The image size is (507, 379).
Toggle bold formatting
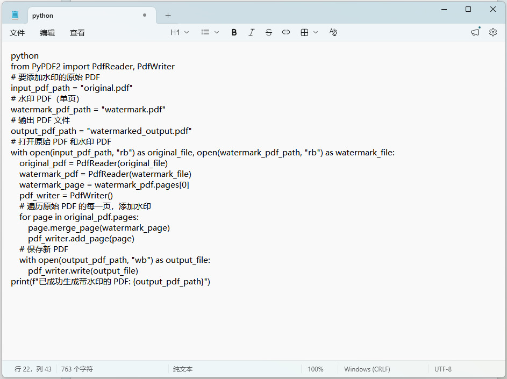coord(234,32)
